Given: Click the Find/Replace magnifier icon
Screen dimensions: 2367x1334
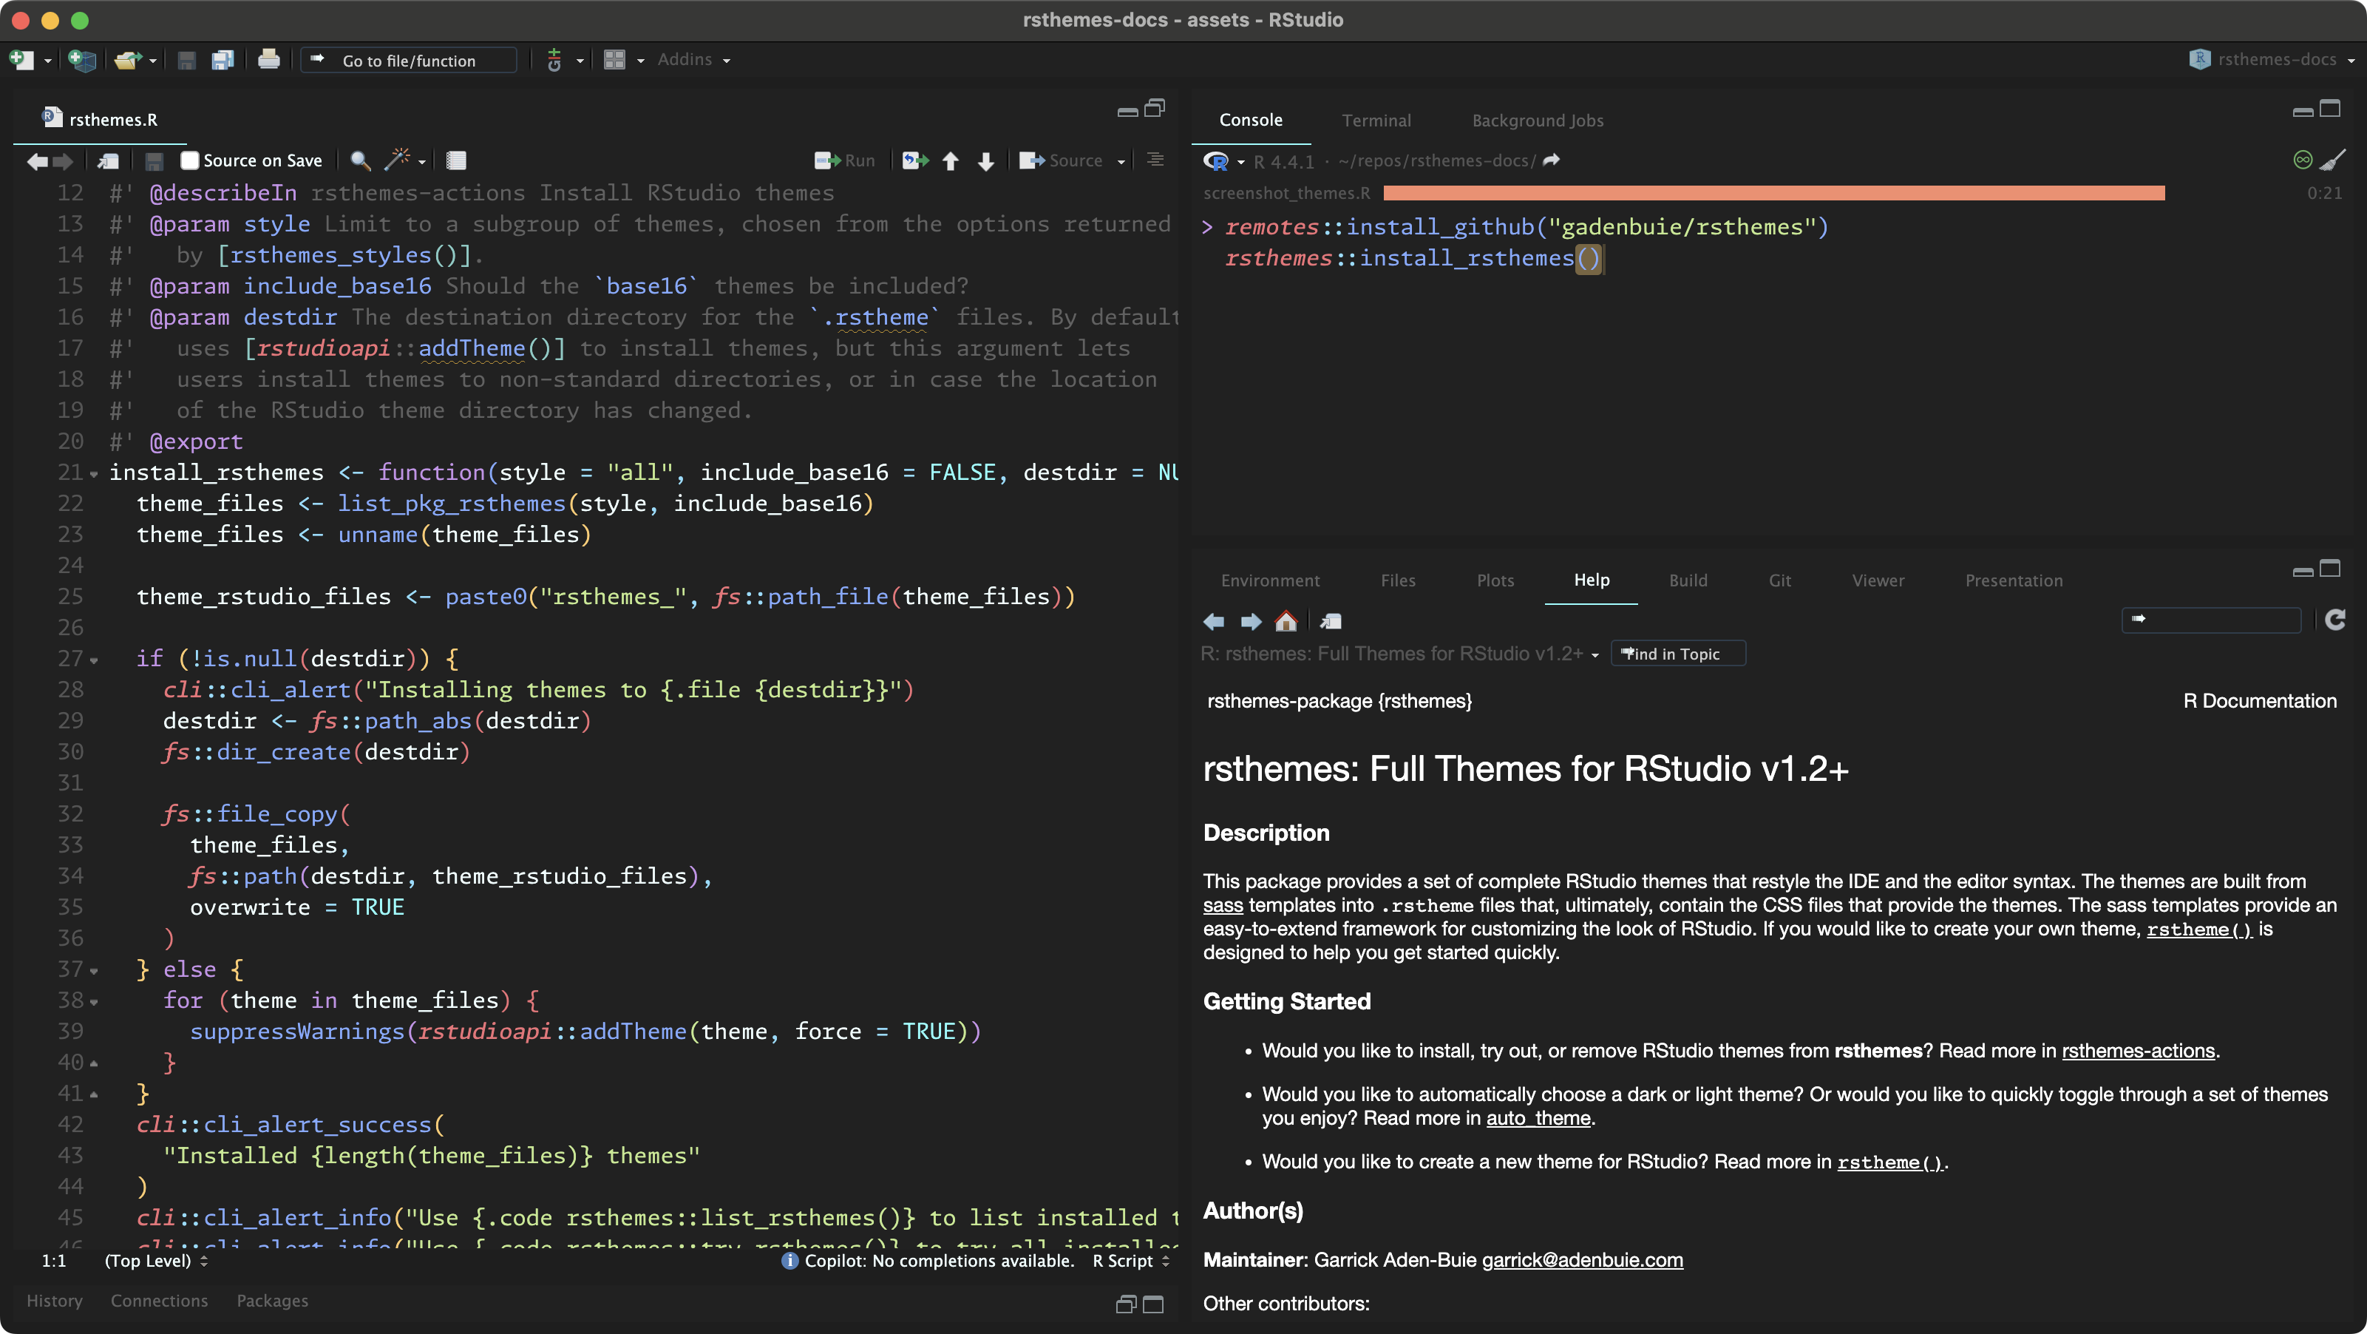Looking at the screenshot, I should [360, 161].
